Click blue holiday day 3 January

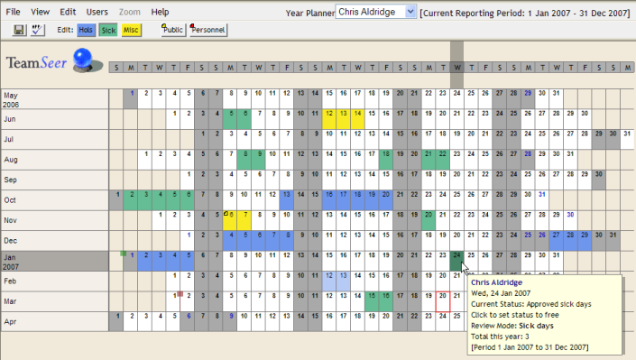tap(159, 261)
